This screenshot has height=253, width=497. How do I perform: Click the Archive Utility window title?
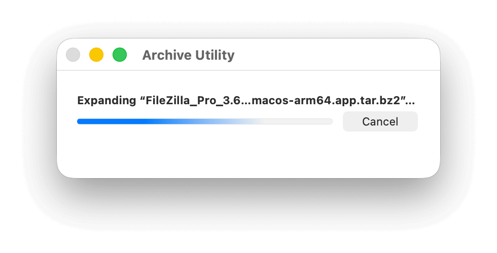188,55
